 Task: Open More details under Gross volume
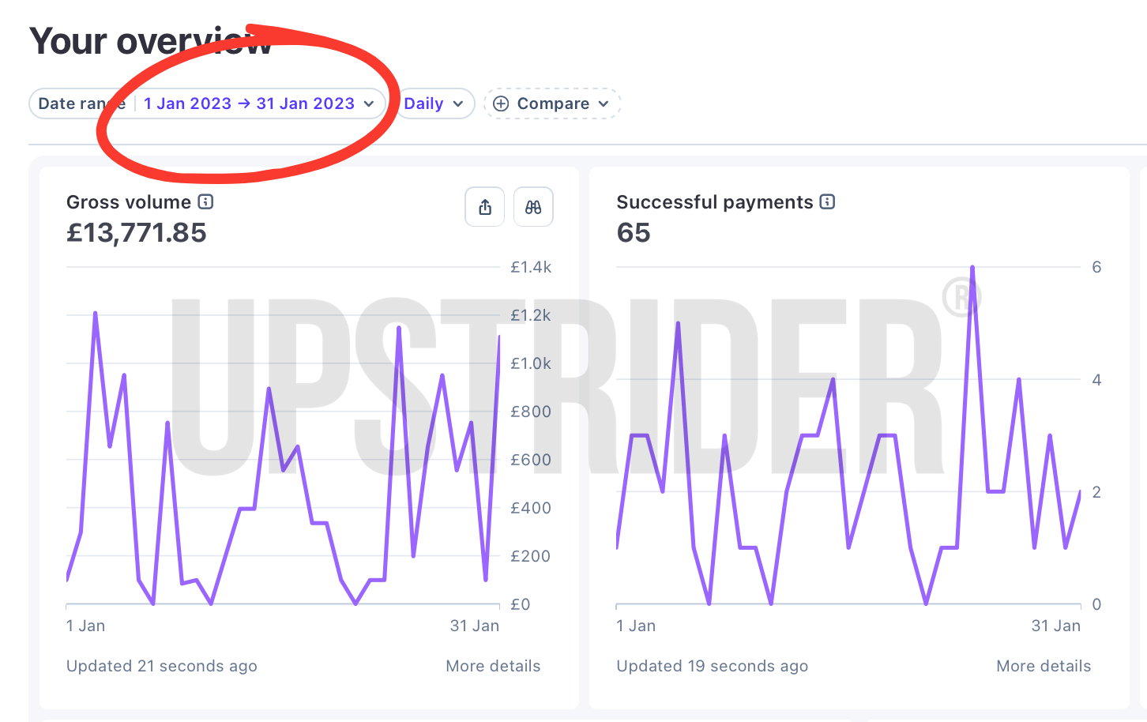pos(493,666)
